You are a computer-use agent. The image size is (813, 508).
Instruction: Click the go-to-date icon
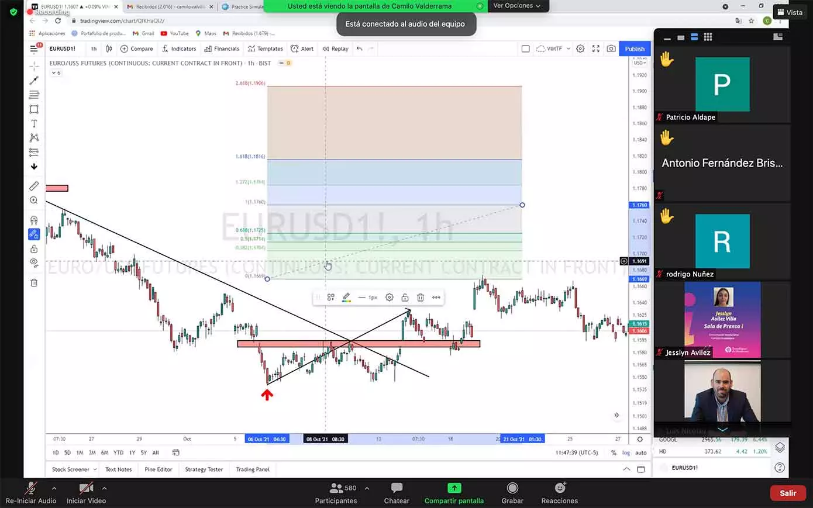(x=175, y=452)
